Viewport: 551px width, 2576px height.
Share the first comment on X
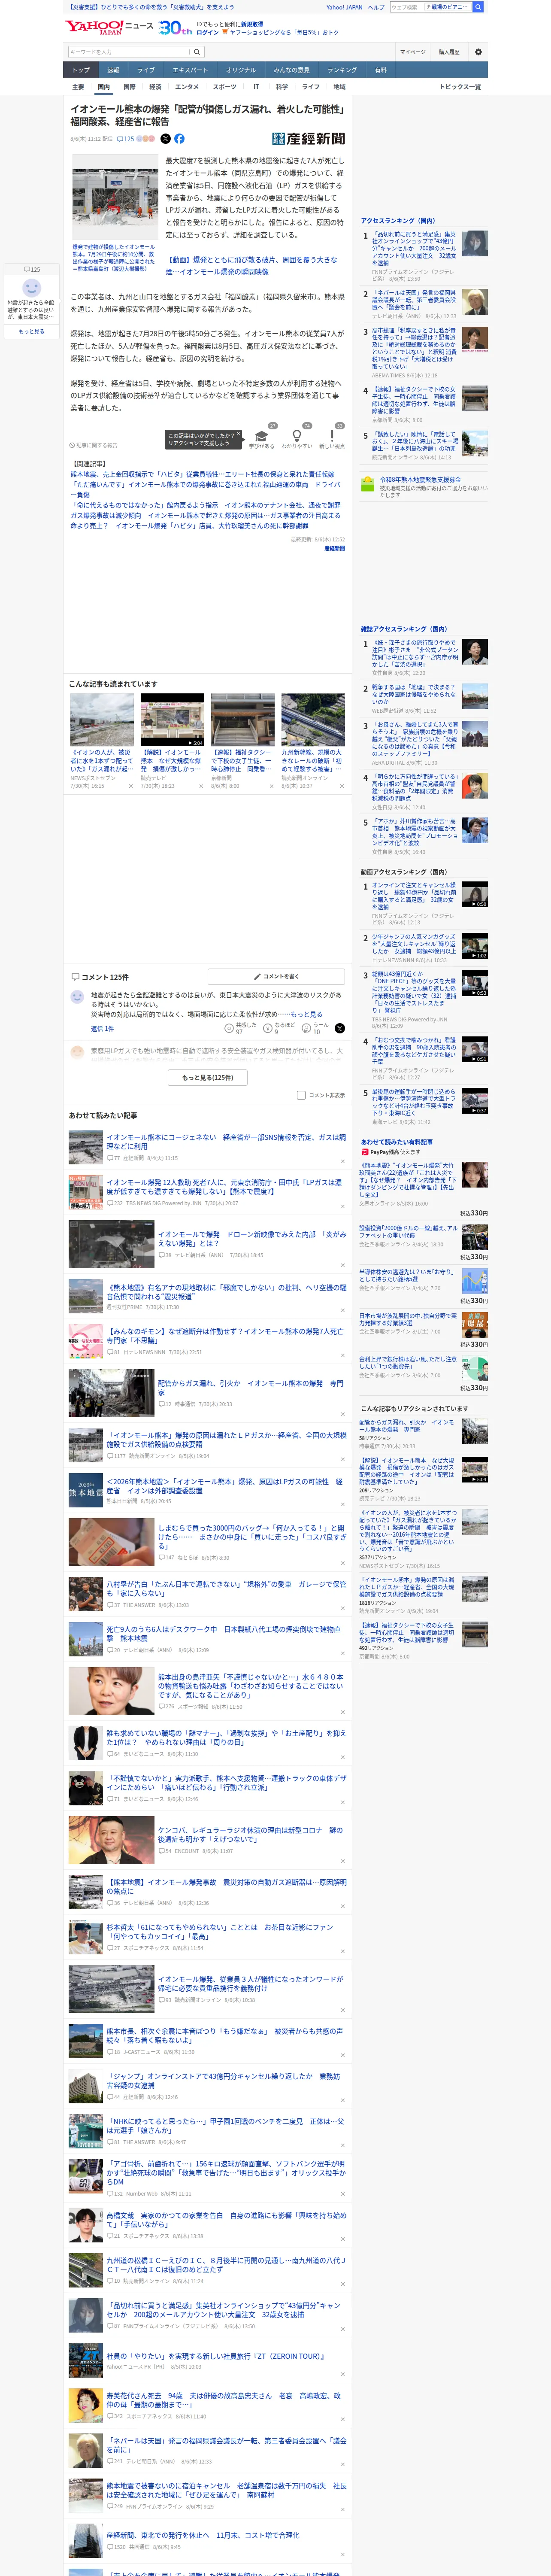tap(339, 1027)
